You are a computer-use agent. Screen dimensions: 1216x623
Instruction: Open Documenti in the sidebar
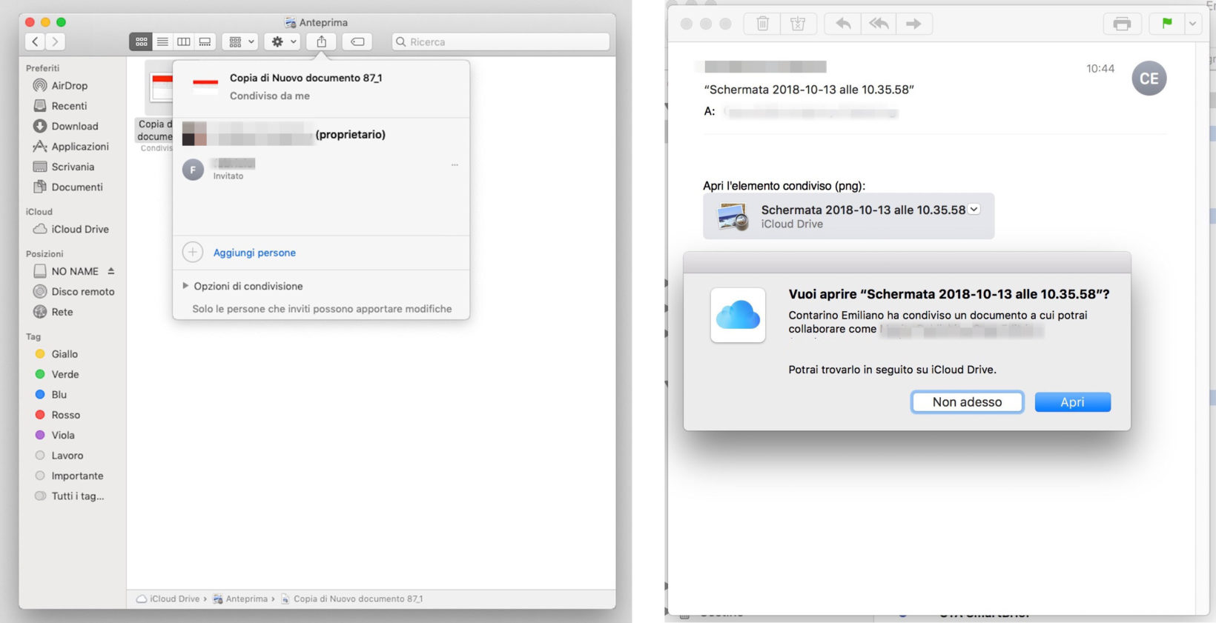(x=76, y=187)
